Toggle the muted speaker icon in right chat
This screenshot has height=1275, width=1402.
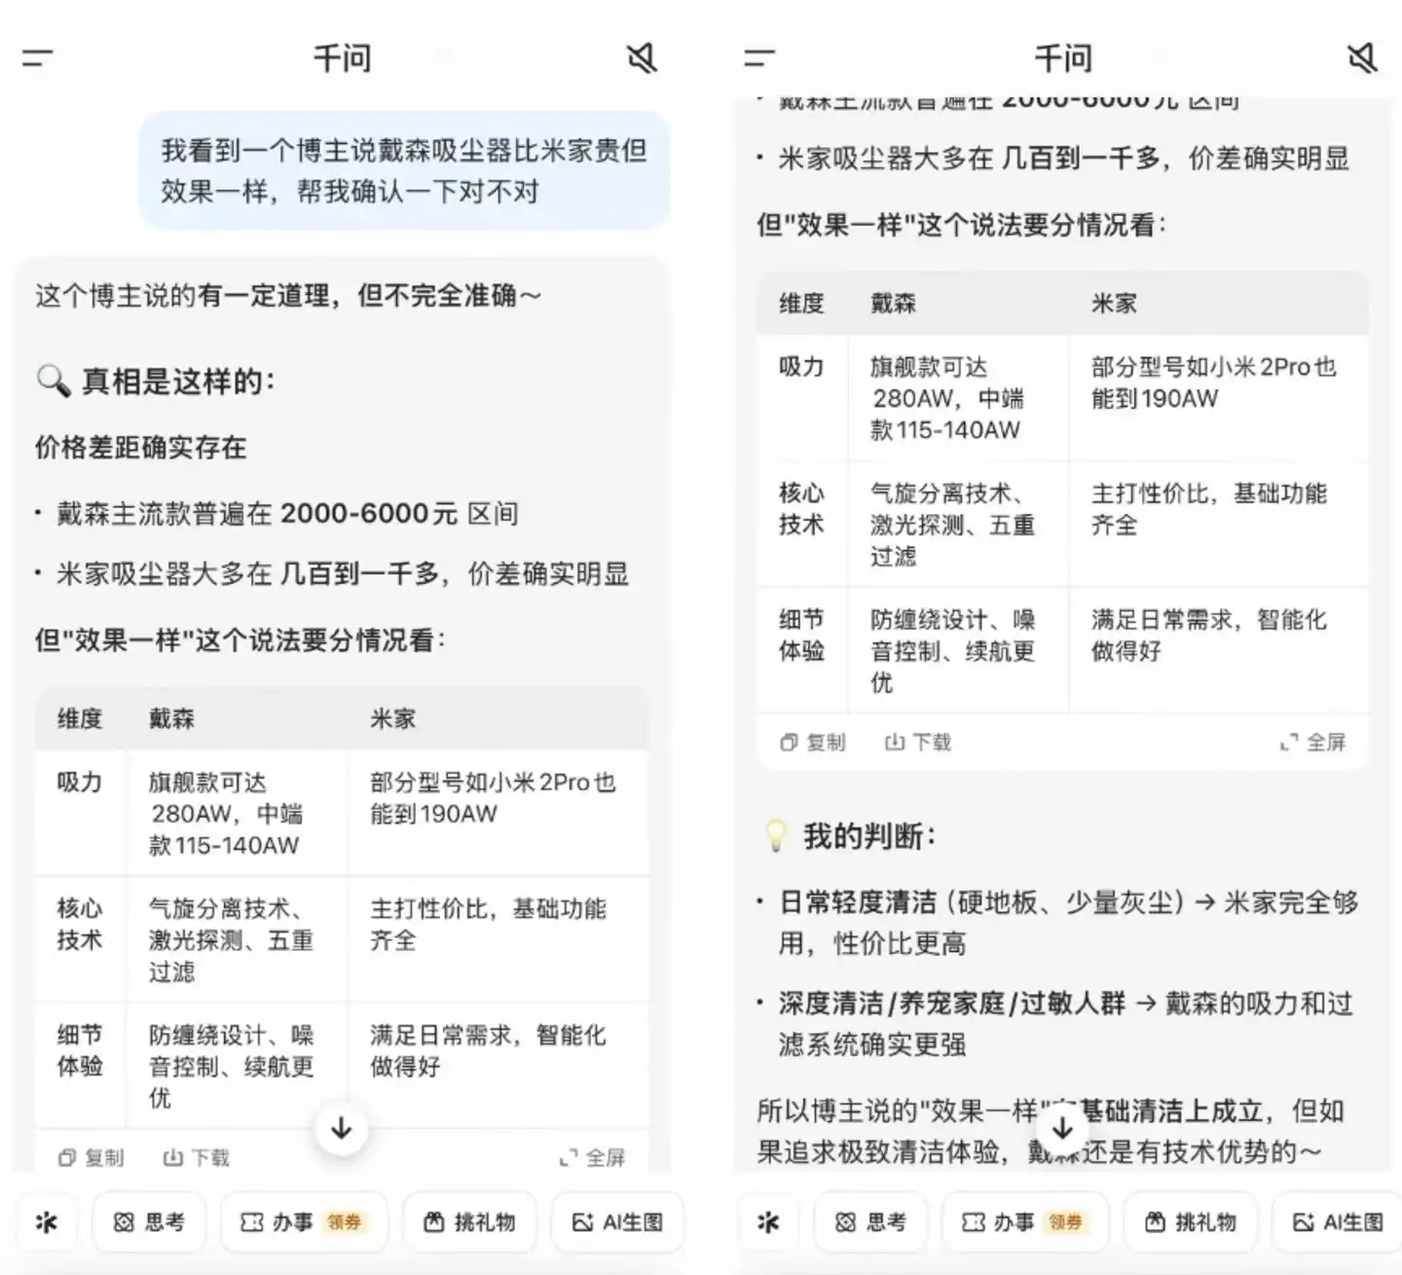tap(1362, 58)
